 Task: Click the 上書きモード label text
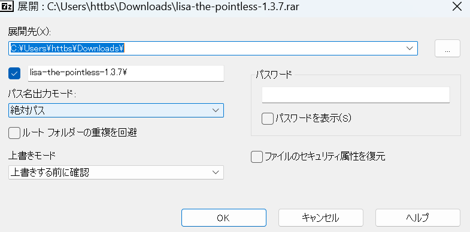[32, 156]
